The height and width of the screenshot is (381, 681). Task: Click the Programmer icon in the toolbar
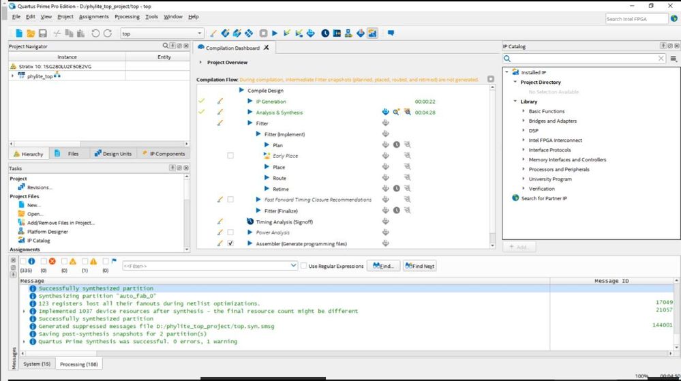(x=360, y=33)
